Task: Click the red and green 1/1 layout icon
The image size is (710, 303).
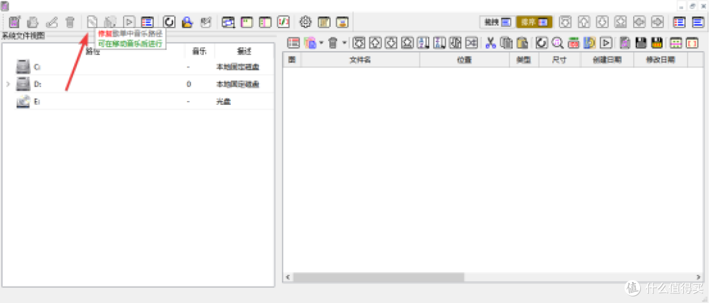Action: coord(283,21)
